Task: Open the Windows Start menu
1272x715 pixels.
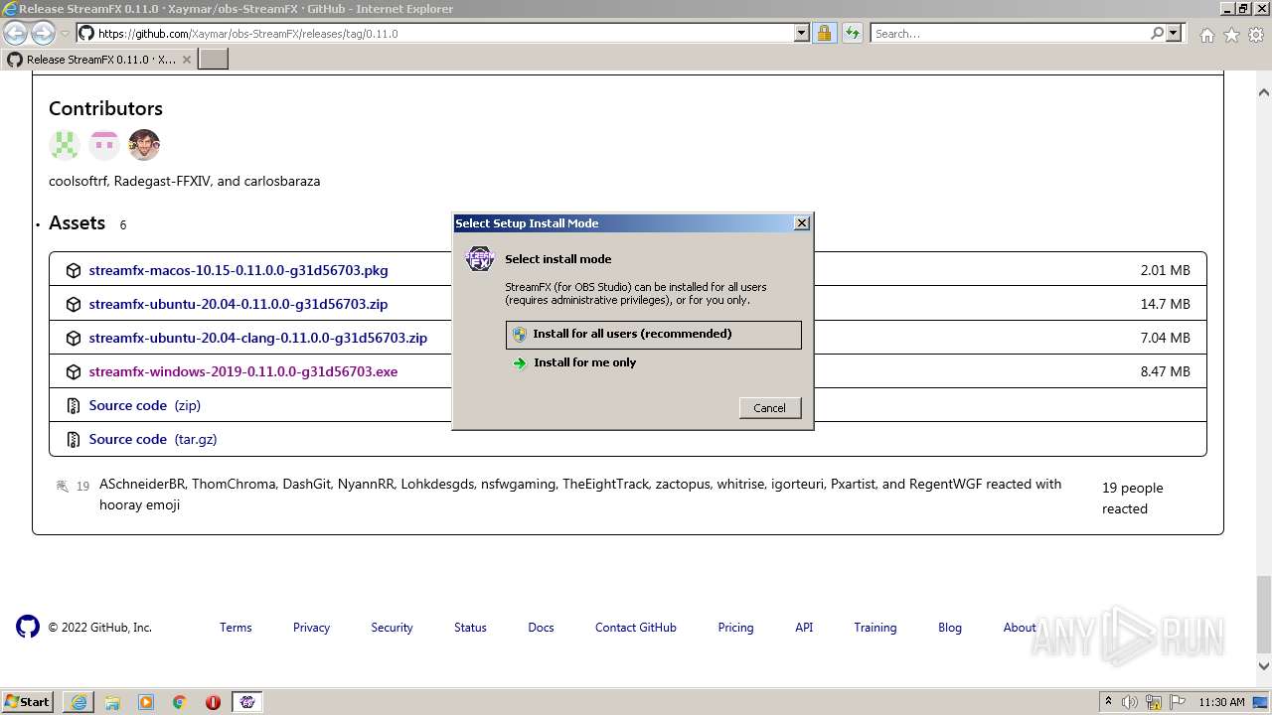Action: click(28, 701)
